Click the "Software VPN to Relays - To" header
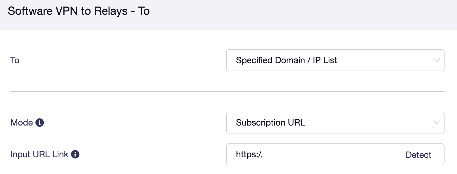Viewport: 457px width, 174px height. [x=79, y=11]
